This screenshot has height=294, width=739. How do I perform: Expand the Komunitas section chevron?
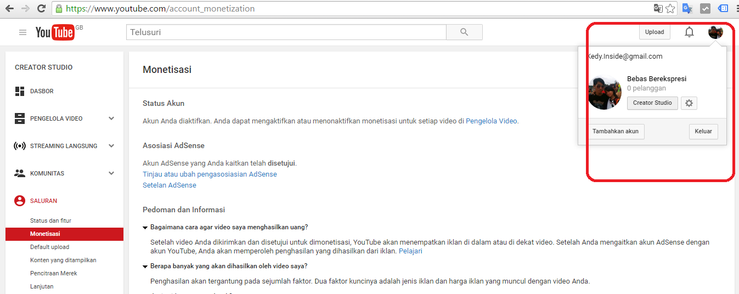(111, 173)
